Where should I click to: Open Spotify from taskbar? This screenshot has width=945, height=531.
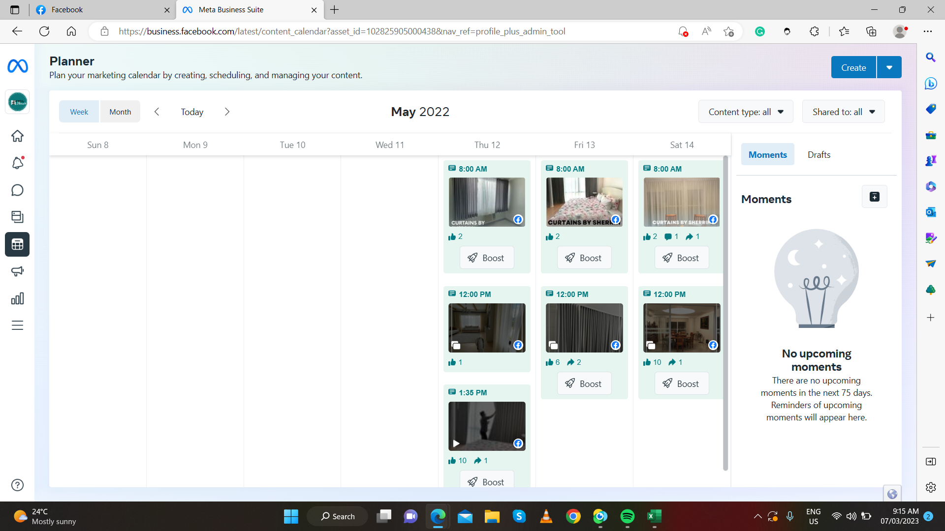627,516
